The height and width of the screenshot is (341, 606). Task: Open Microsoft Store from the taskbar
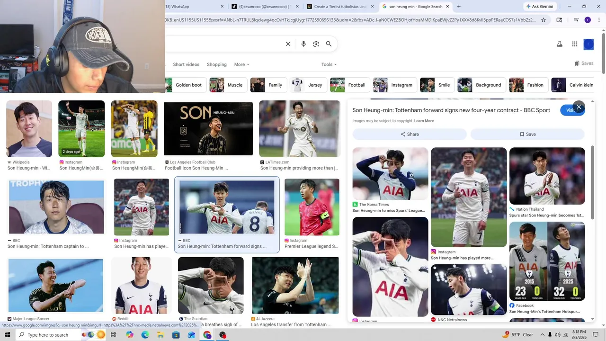[176, 335]
